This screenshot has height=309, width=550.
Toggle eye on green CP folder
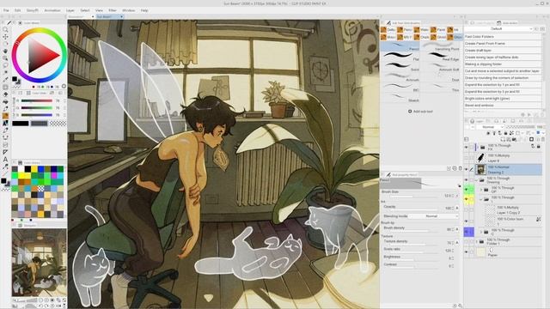(466, 190)
